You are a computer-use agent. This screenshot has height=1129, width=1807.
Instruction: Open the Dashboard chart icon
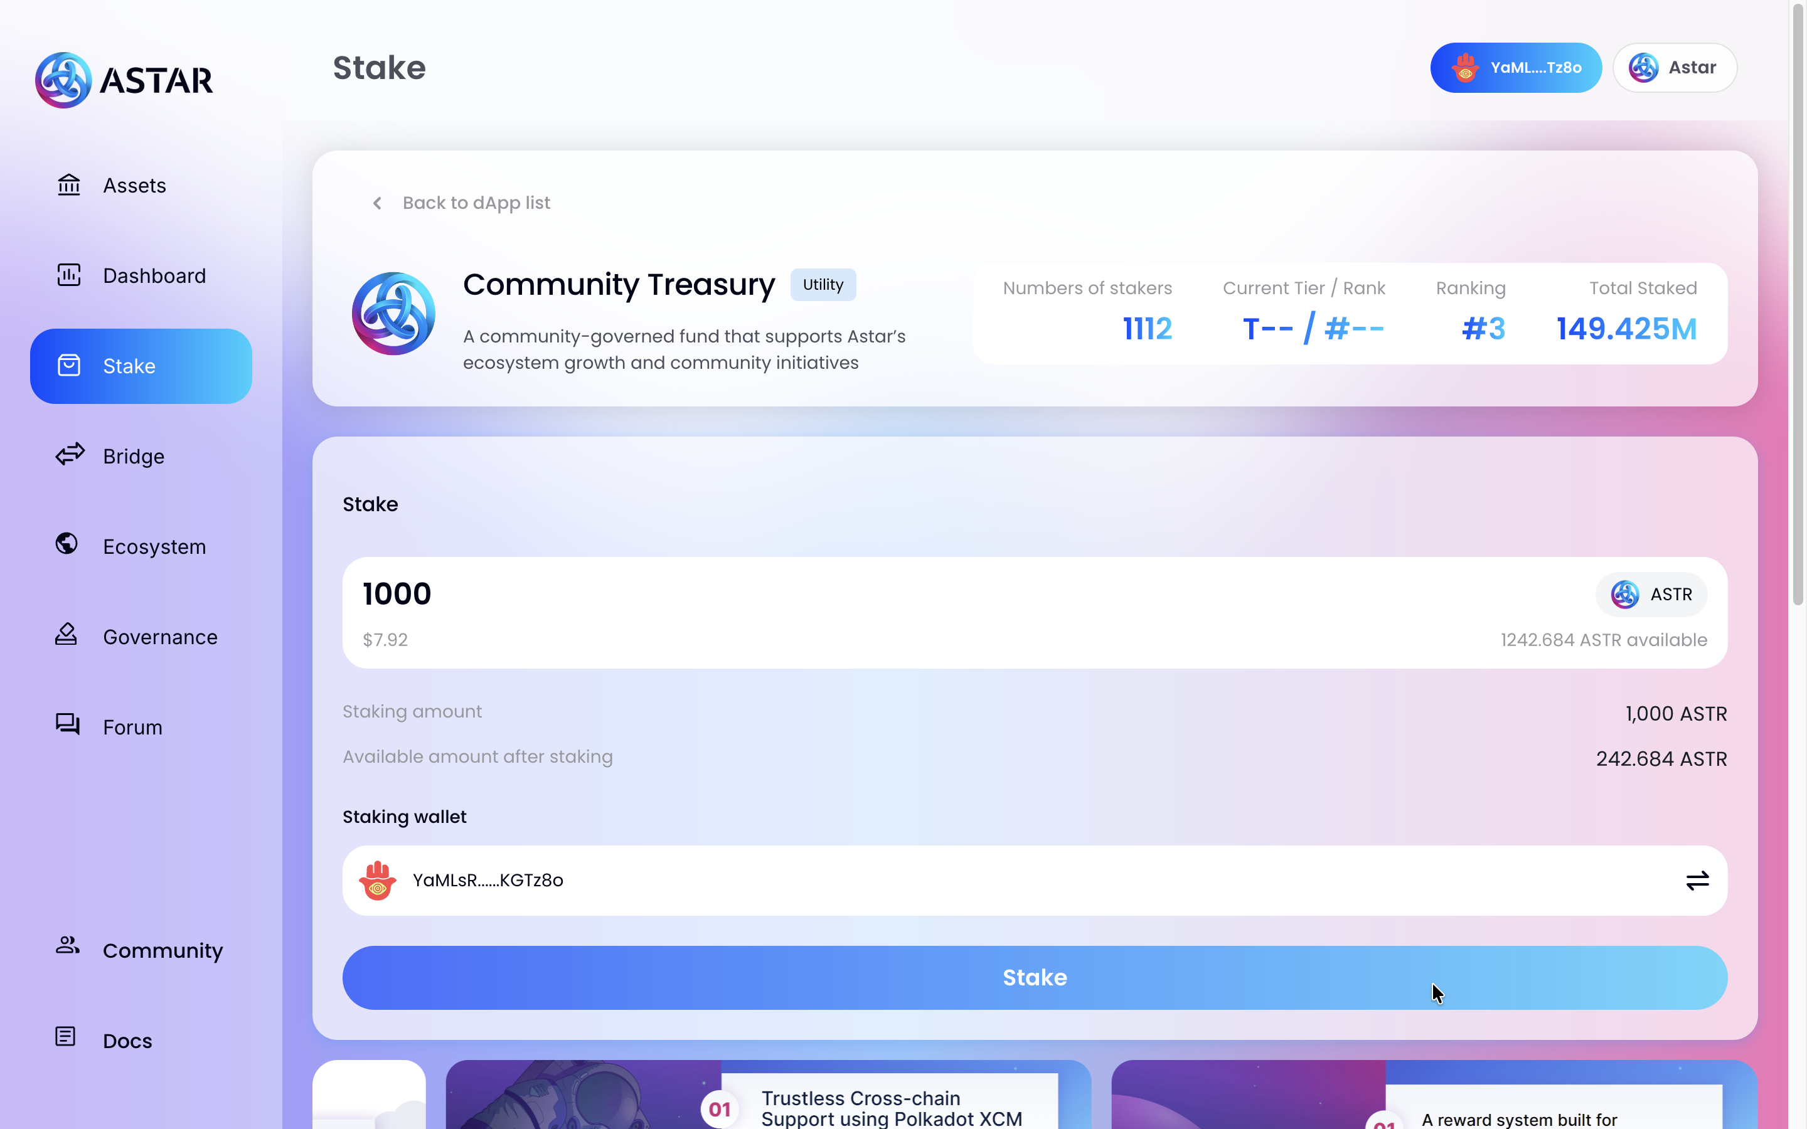[68, 275]
